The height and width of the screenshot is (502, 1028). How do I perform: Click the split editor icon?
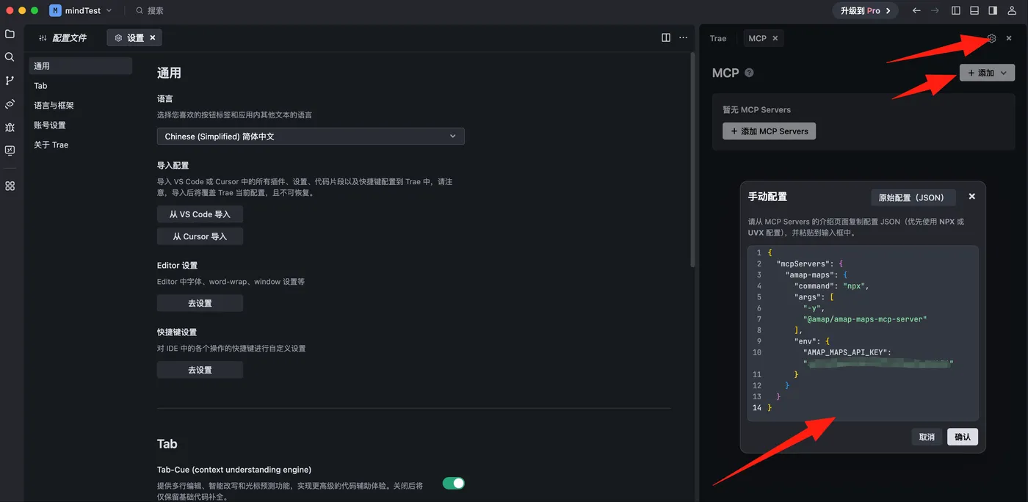666,37
